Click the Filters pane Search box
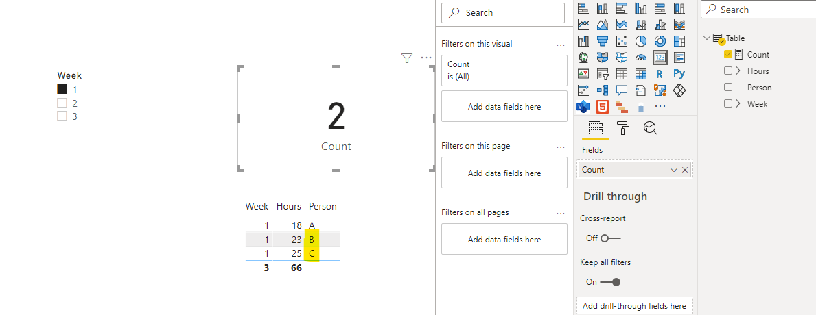Viewport: 816px width, 315px height. (x=503, y=12)
